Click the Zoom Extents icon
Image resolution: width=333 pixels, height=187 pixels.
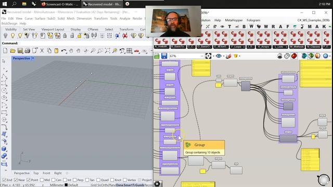pos(108,51)
